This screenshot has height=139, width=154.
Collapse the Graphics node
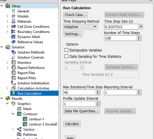7,103
